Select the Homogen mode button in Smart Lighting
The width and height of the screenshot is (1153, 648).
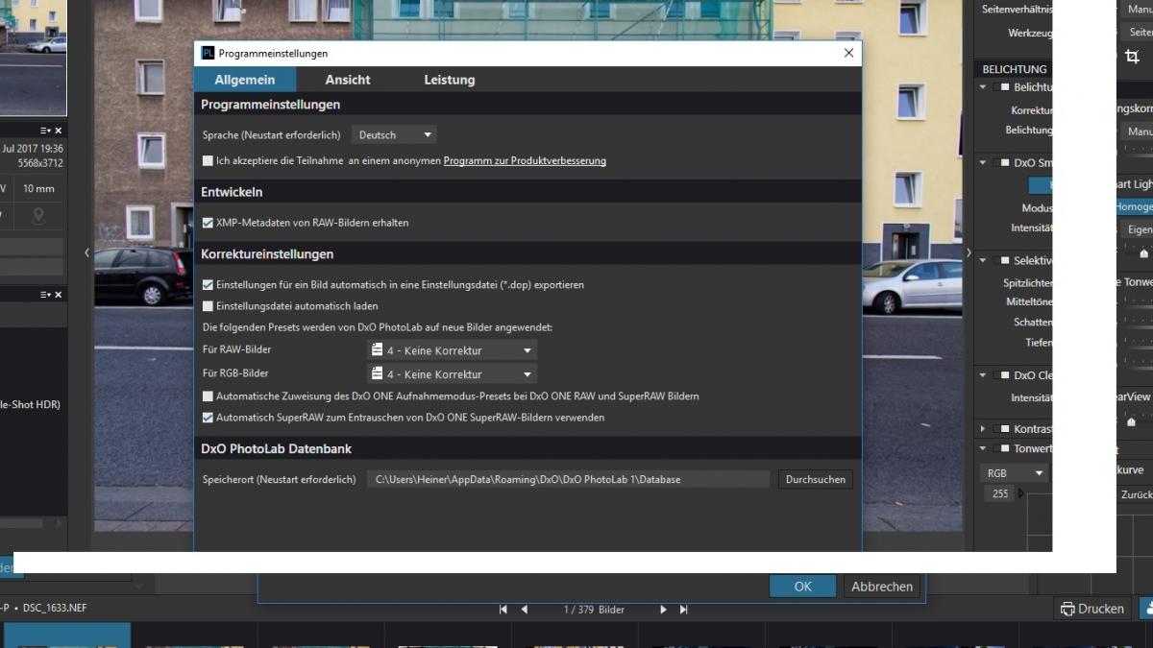1134,207
